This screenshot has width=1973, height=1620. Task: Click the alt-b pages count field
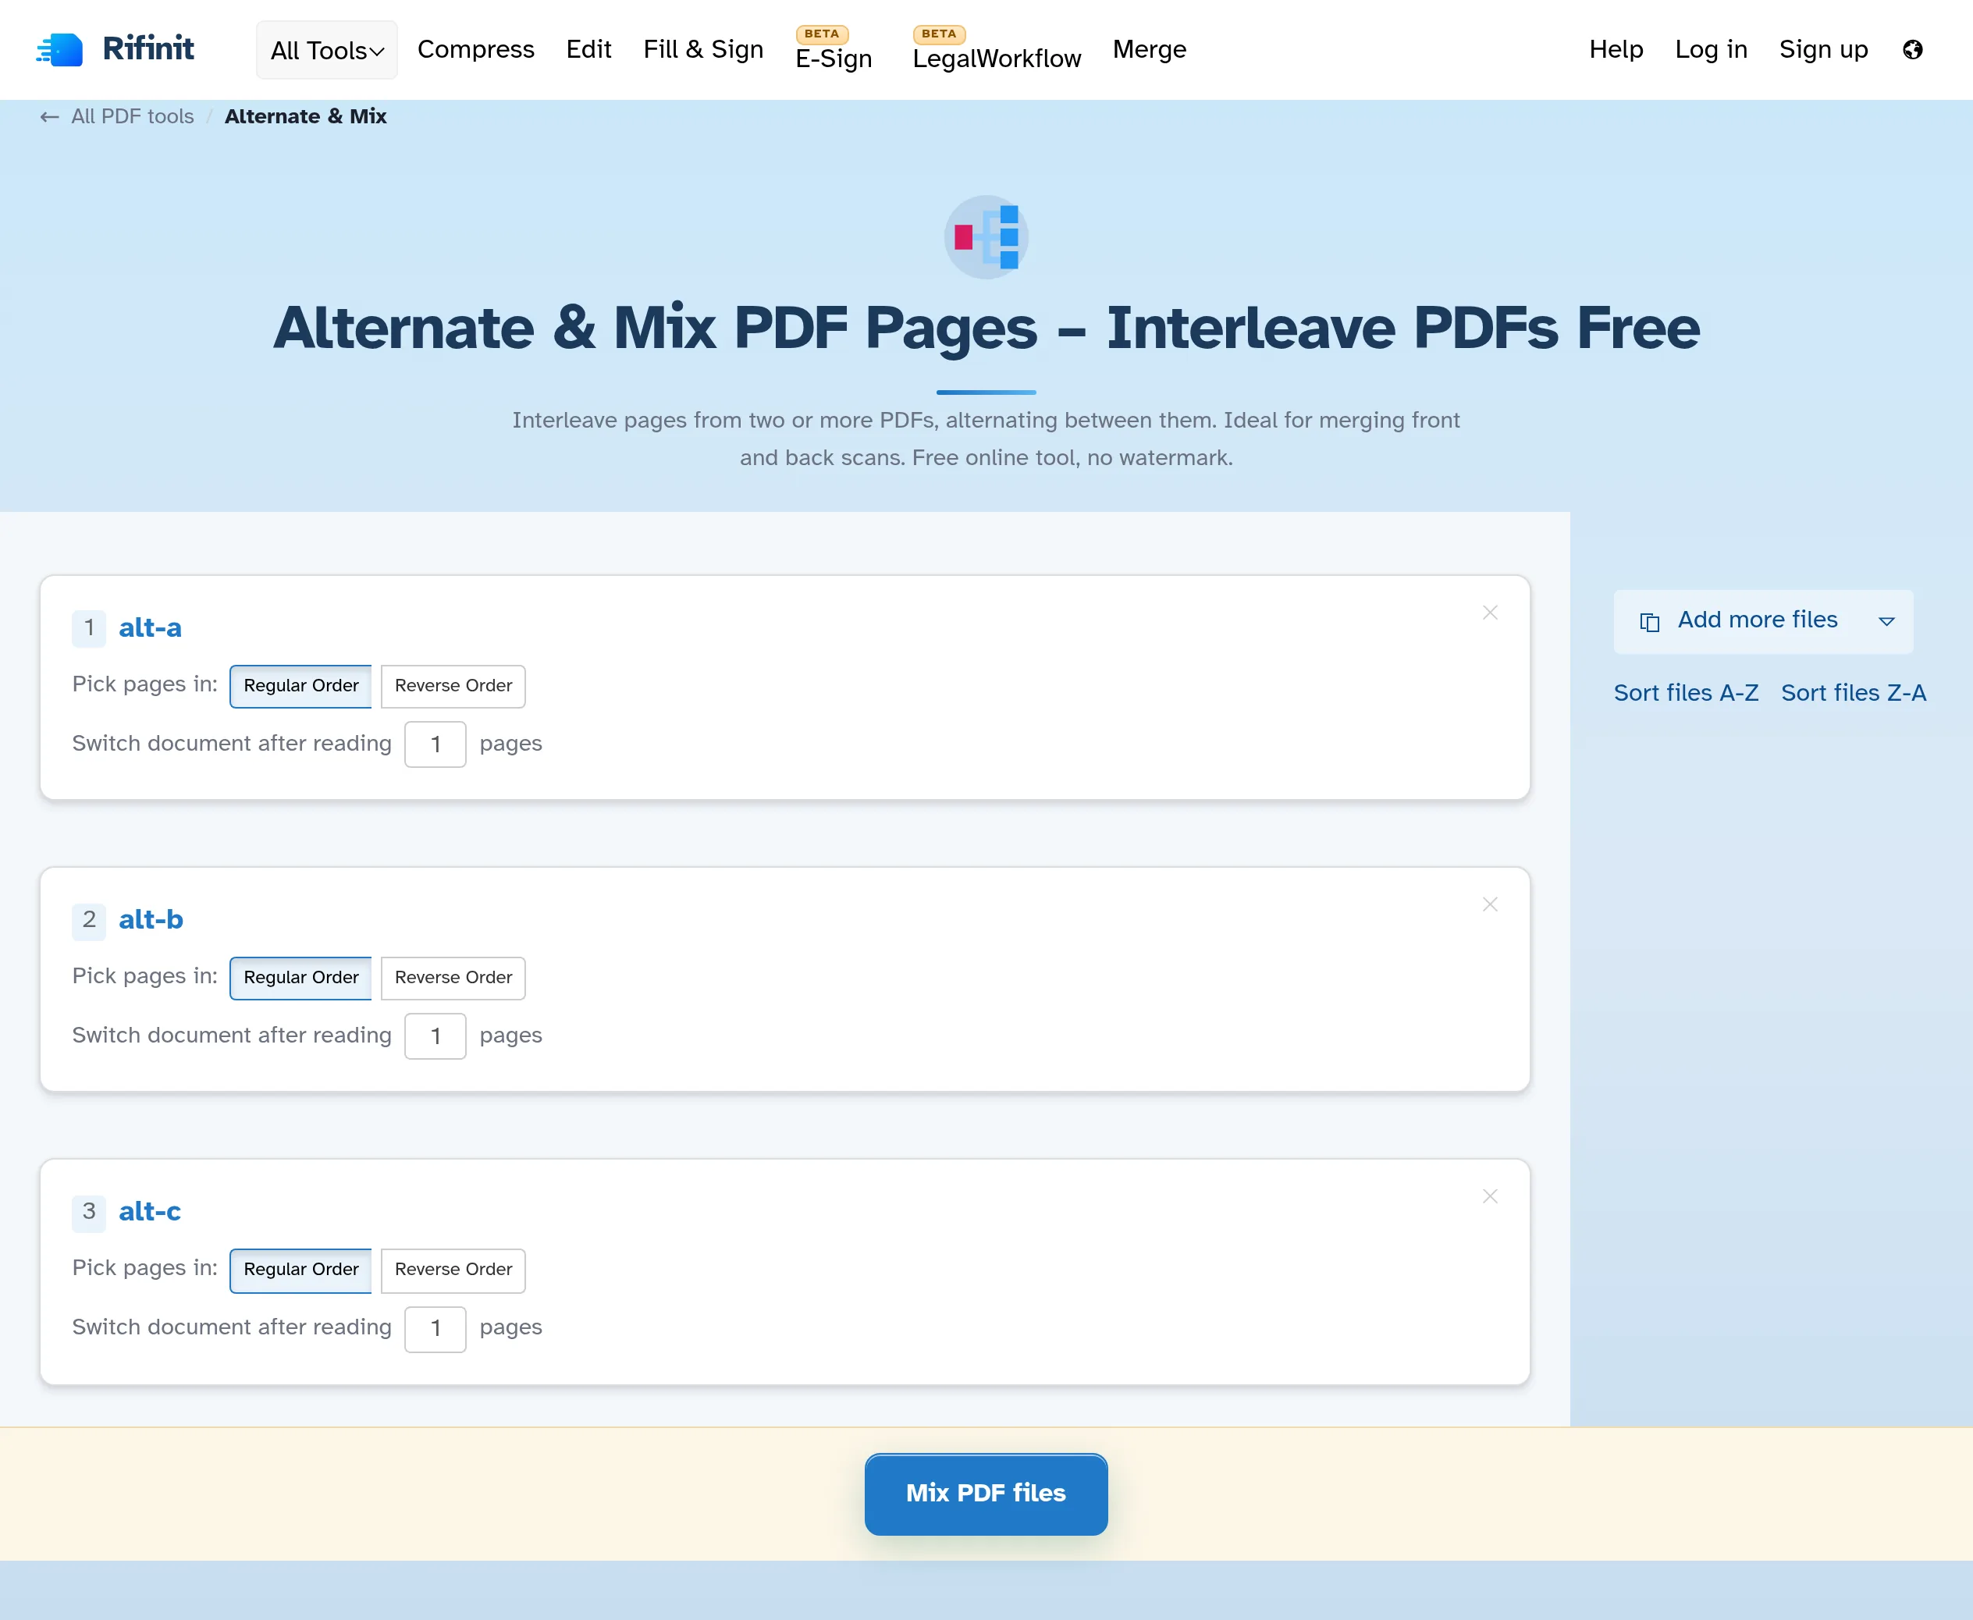pyautogui.click(x=435, y=1037)
